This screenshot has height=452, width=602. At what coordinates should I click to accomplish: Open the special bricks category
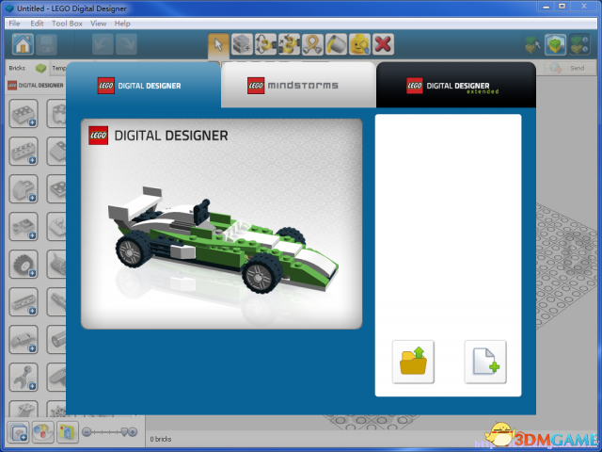point(24,227)
